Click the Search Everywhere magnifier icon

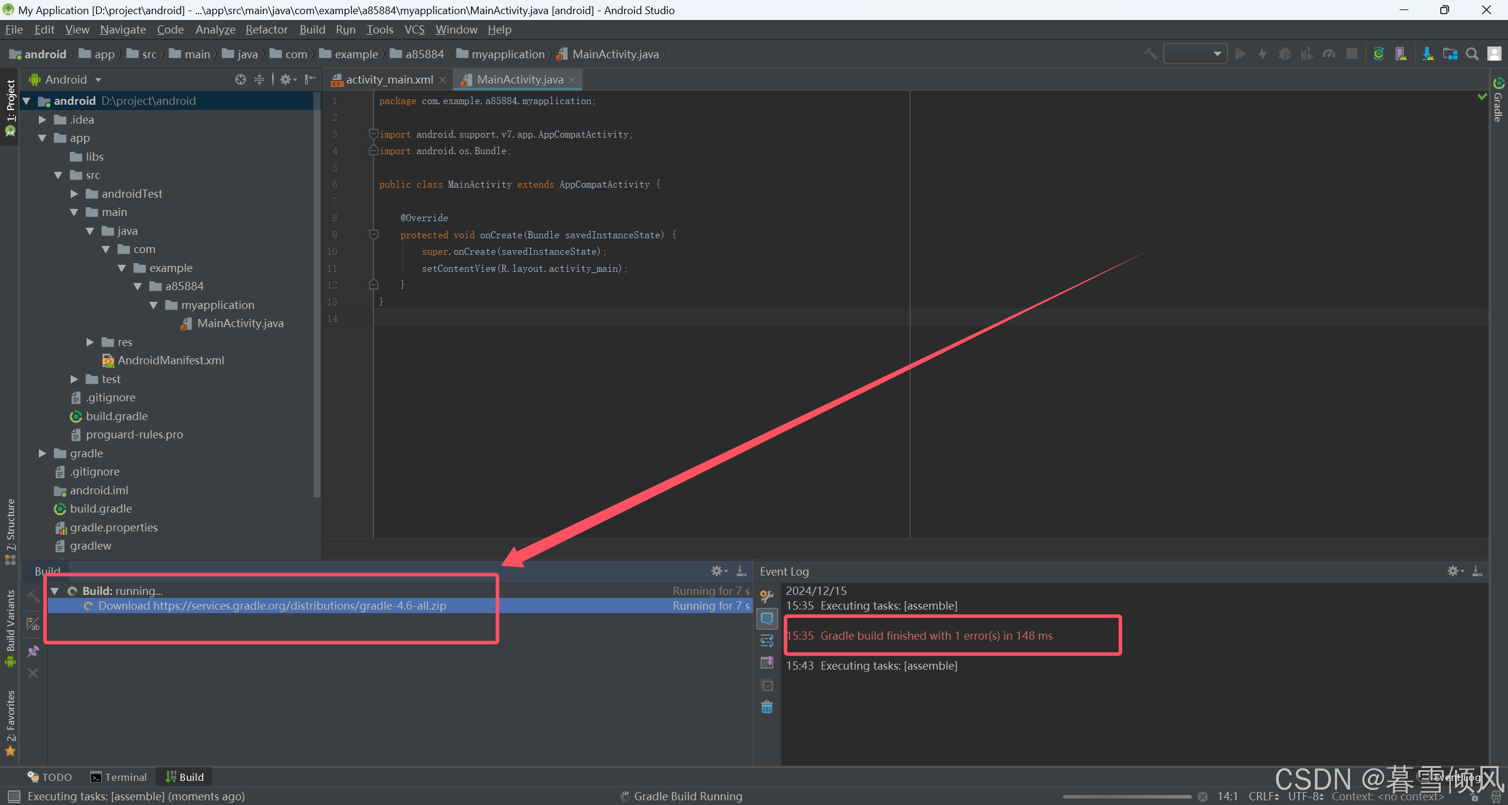(1472, 54)
